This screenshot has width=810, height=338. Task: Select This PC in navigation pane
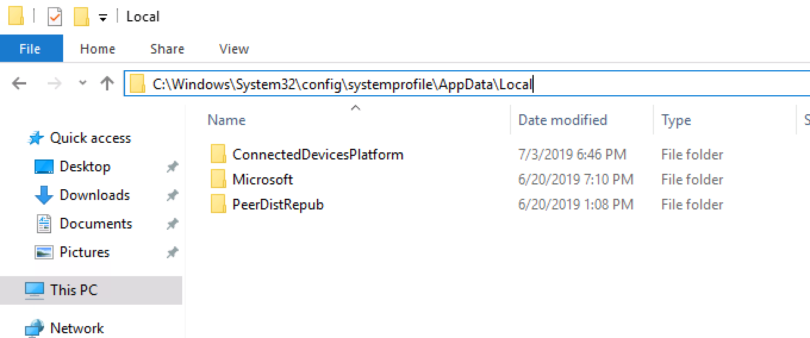(73, 290)
